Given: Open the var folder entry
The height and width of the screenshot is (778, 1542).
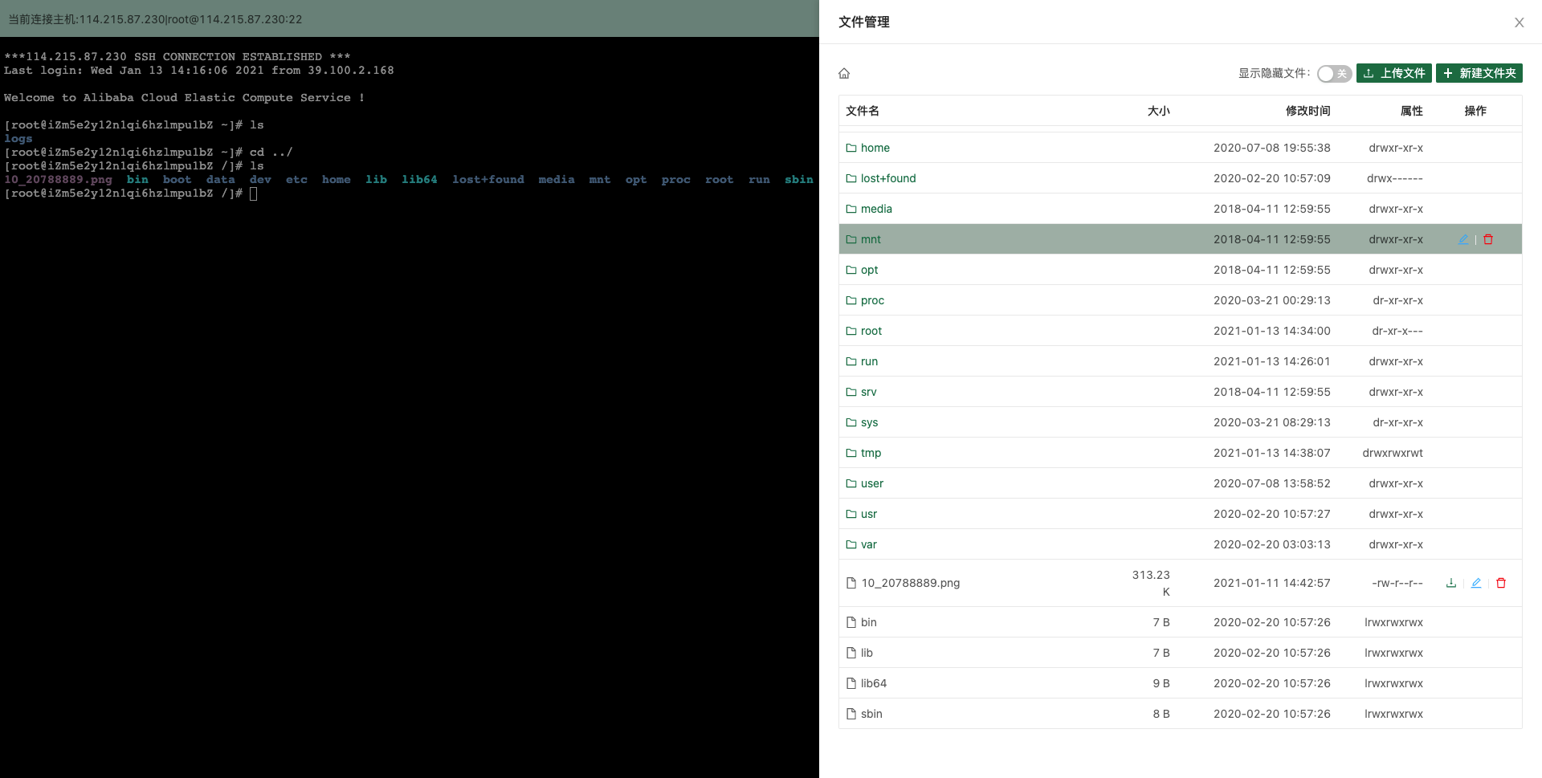Looking at the screenshot, I should (x=869, y=544).
